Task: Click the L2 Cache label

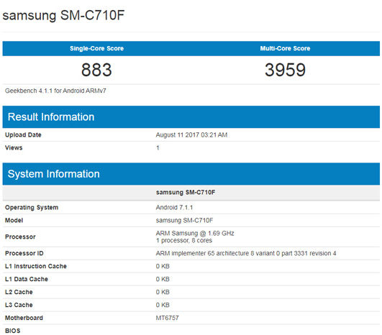Action: point(19,292)
